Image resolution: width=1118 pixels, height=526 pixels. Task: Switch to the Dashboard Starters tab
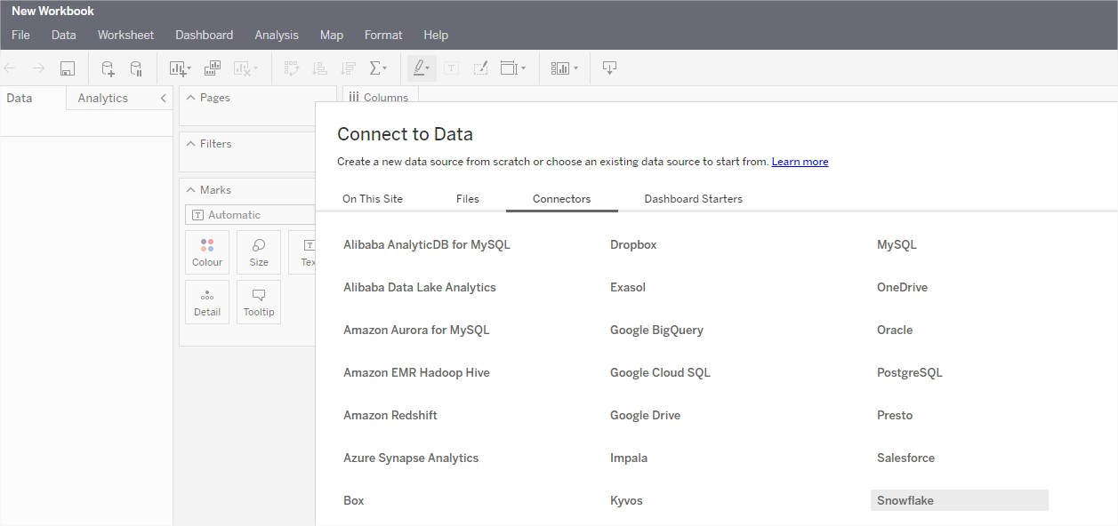point(693,199)
